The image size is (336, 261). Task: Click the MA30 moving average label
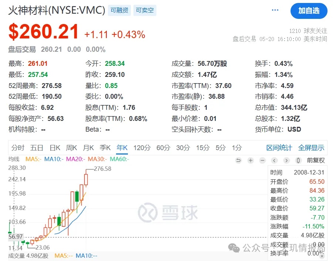(97, 159)
